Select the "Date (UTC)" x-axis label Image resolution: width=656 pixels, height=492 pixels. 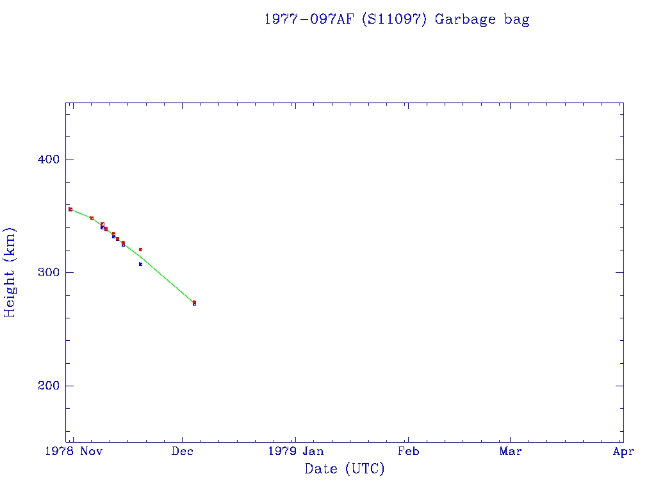pos(345,469)
